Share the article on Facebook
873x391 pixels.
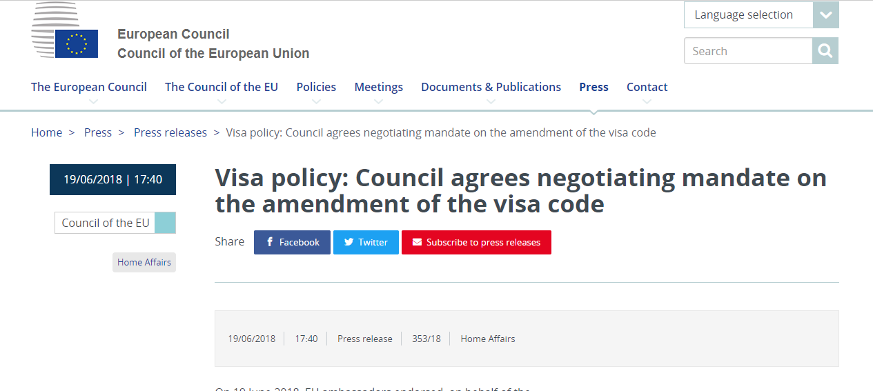click(292, 242)
